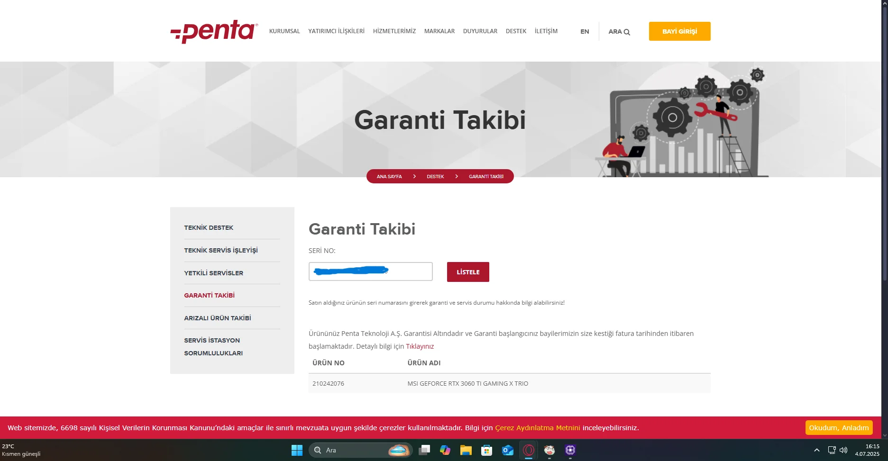The image size is (888, 461).
Task: Click the ÜRÜN NO column header
Action: coord(329,363)
